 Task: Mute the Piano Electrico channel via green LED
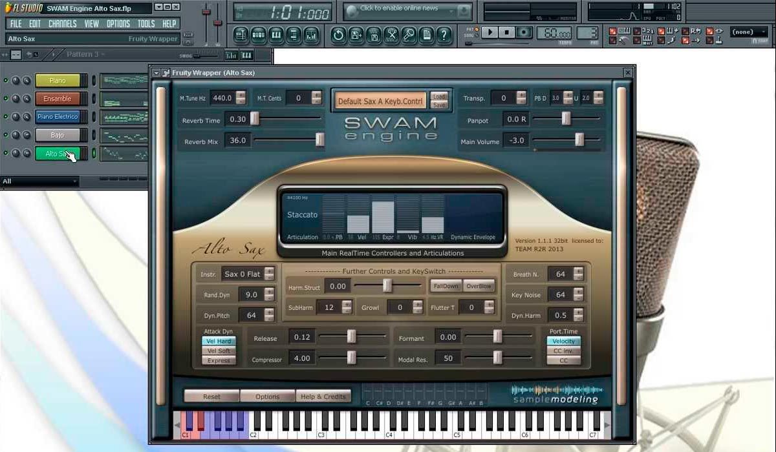pyautogui.click(x=6, y=117)
